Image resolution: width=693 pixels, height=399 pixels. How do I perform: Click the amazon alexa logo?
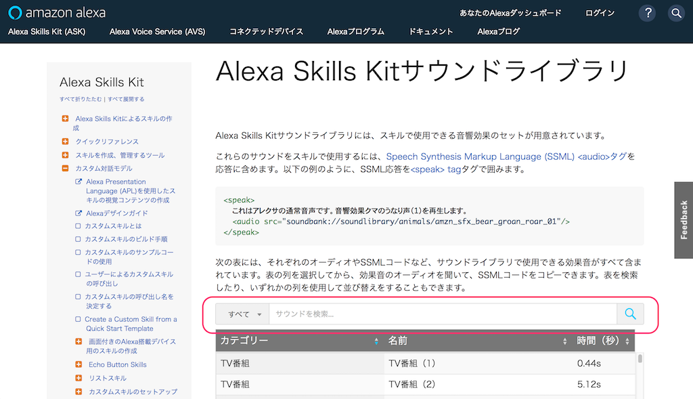click(57, 13)
